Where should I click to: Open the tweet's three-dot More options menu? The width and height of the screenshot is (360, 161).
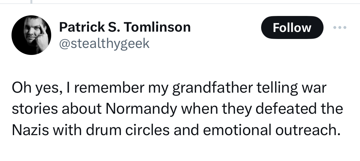[340, 27]
